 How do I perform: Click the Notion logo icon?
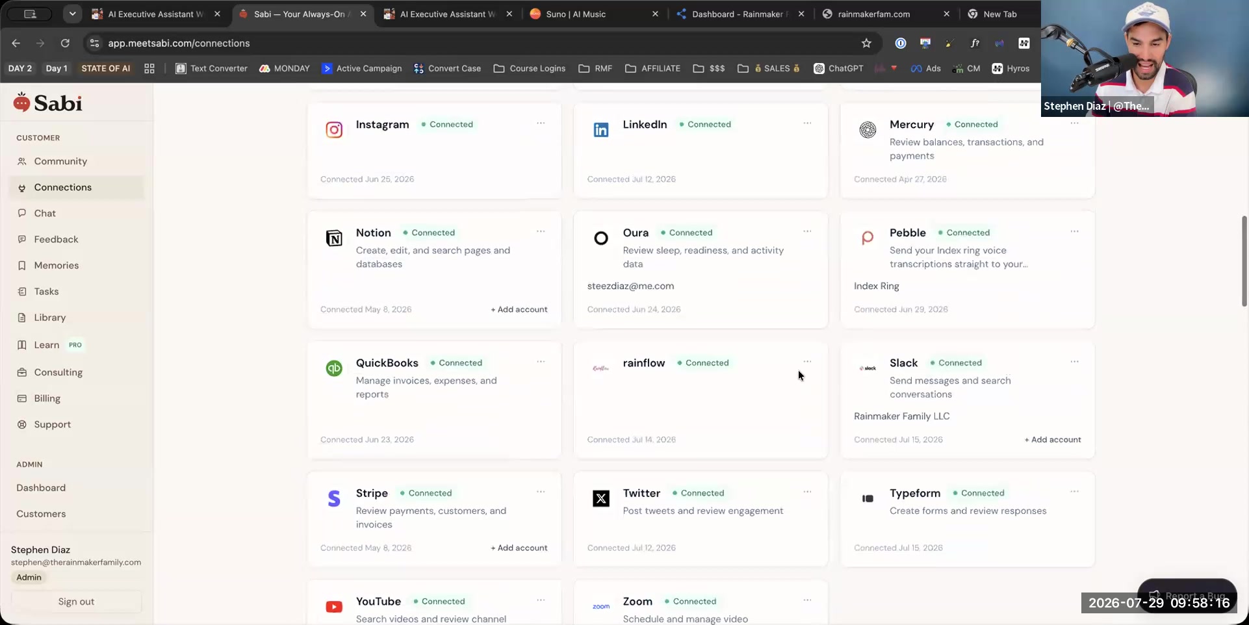(x=334, y=238)
